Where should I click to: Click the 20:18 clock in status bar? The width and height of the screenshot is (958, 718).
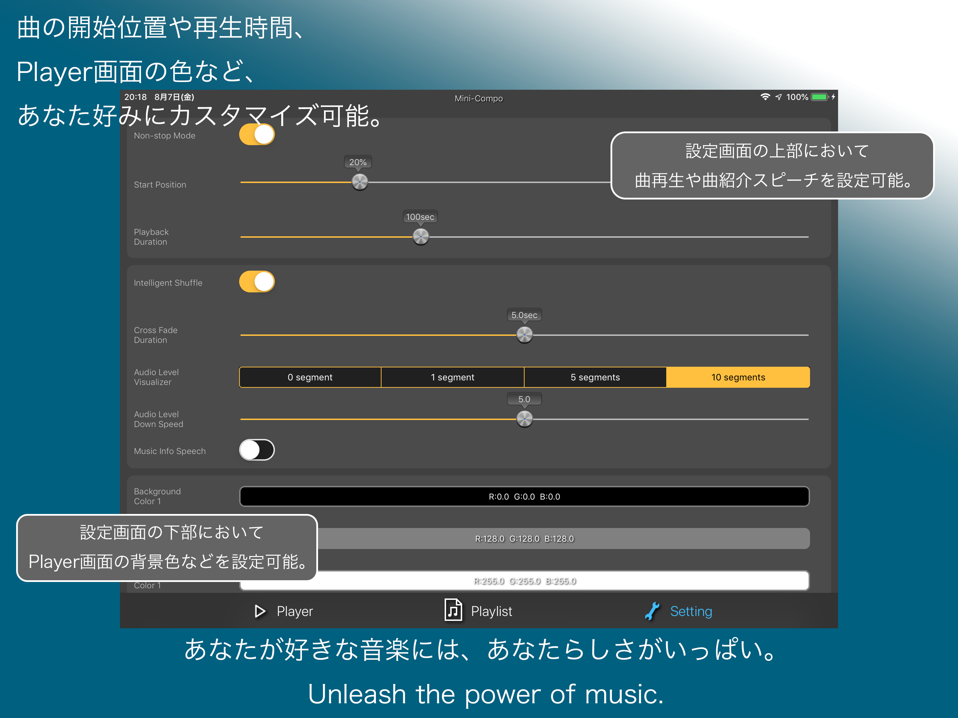(136, 97)
